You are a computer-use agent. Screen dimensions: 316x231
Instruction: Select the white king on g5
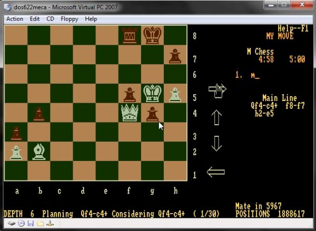point(152,94)
